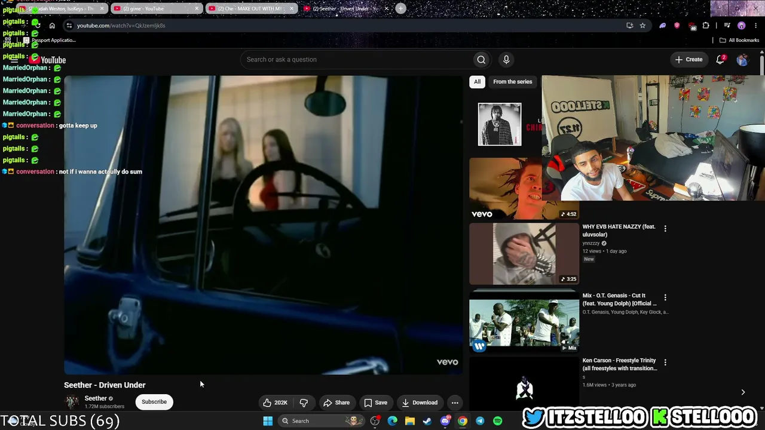Open Ken Carson - Freestyle Trinity title
765x430 pixels.
[620, 364]
